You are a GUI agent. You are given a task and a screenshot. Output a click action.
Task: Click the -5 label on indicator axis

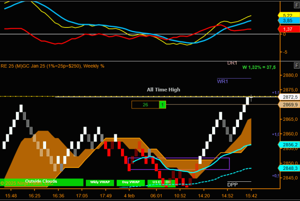285,52
